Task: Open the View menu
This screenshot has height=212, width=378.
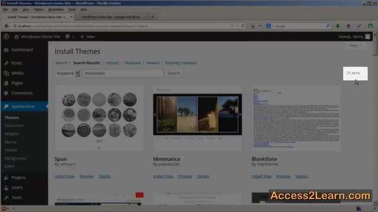Action: pyautogui.click(x=26, y=9)
